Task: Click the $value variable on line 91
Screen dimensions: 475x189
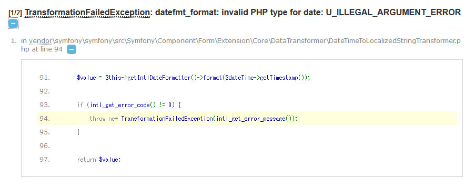Action: pos(86,78)
